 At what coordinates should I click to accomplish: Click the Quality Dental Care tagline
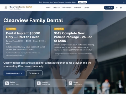coord(15,9)
